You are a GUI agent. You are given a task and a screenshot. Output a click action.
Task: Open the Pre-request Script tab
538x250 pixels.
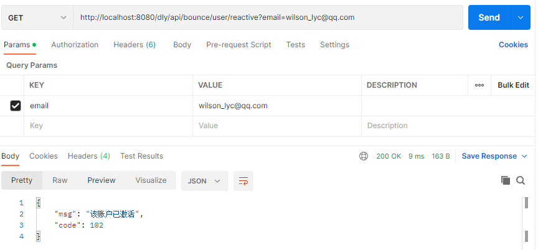tap(238, 45)
